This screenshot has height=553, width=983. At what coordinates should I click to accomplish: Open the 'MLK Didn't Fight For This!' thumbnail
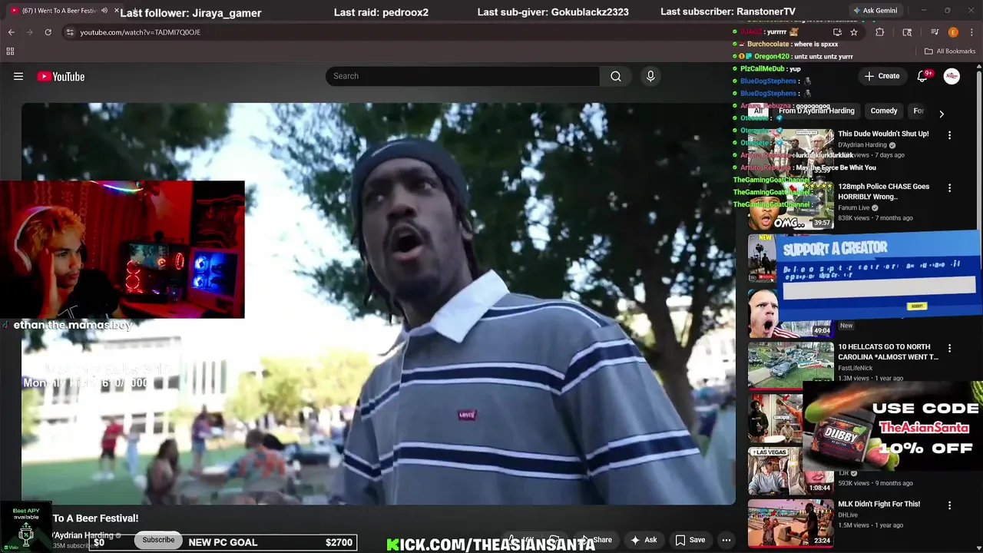(791, 523)
